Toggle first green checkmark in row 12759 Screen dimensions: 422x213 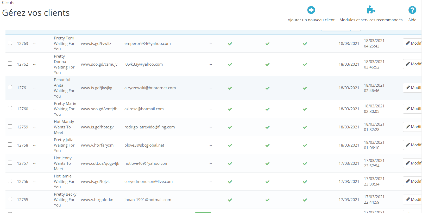[x=230, y=127]
